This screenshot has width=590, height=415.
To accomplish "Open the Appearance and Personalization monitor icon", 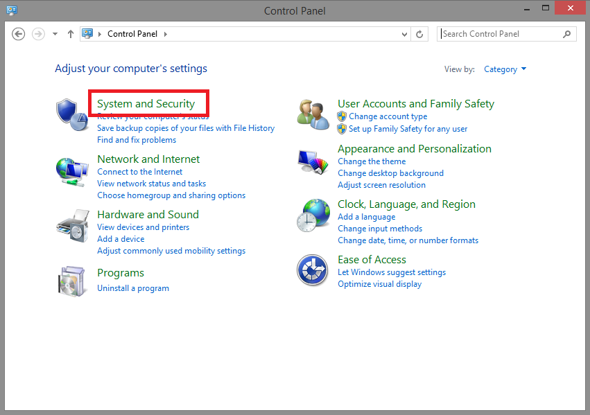I will (313, 162).
